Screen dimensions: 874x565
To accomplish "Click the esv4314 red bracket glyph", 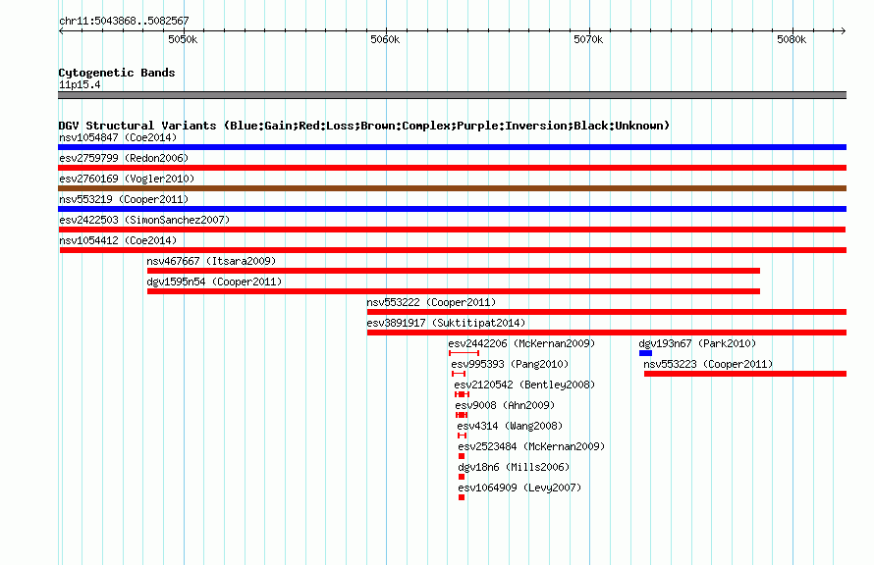I will point(462,436).
